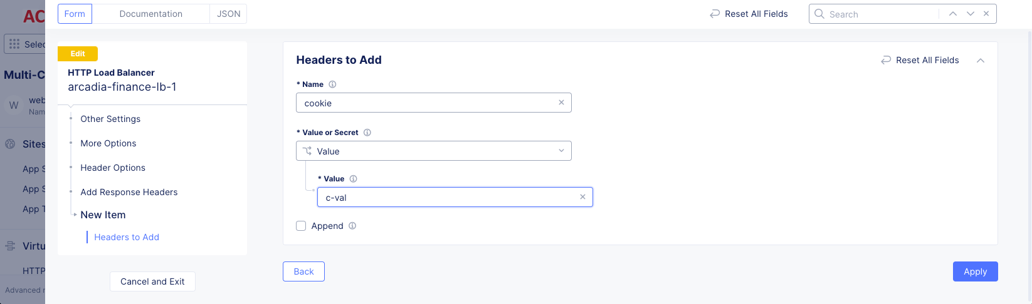
Task: Click the info icon beside Append
Action: coord(352,226)
